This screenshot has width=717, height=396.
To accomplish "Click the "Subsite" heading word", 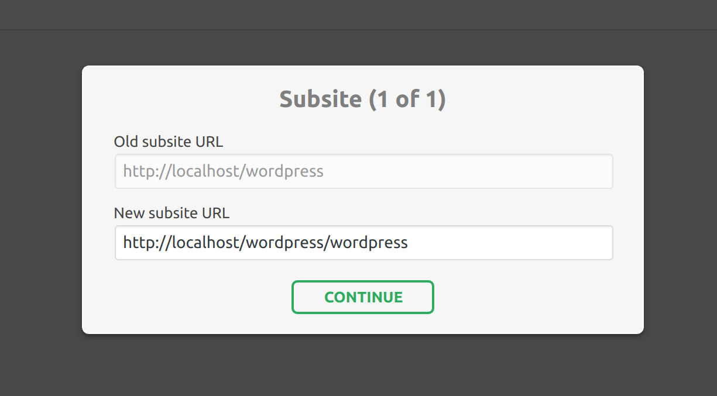I will [x=320, y=99].
